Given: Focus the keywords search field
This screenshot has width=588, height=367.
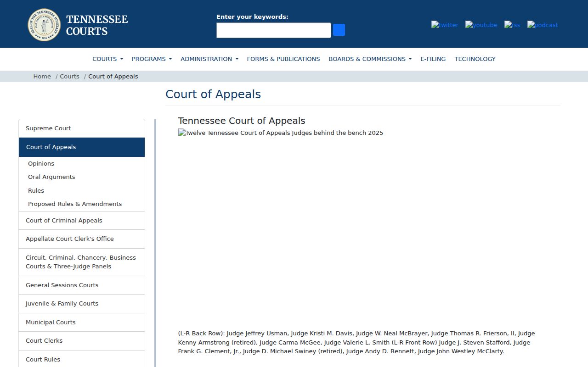Looking at the screenshot, I should [274, 30].
